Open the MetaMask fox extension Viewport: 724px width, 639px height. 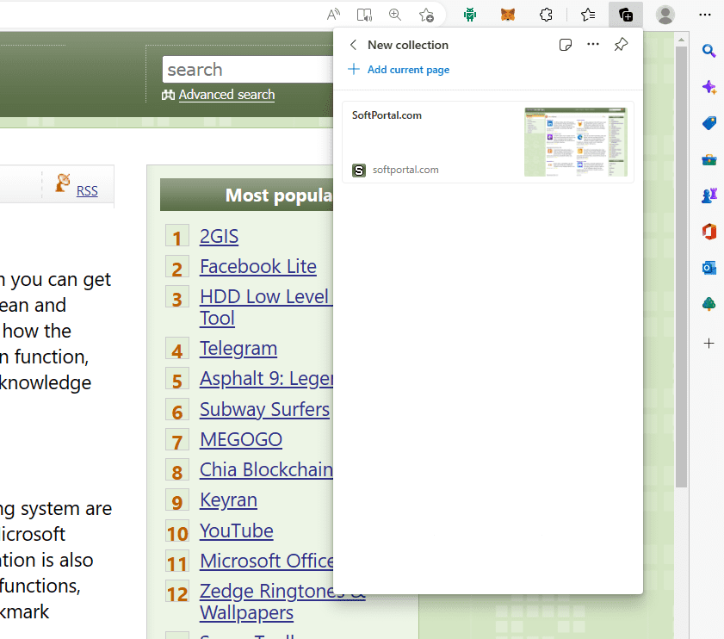[x=507, y=15]
